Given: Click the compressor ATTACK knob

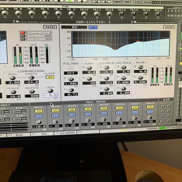Looking at the screenshot, I should (14, 92).
